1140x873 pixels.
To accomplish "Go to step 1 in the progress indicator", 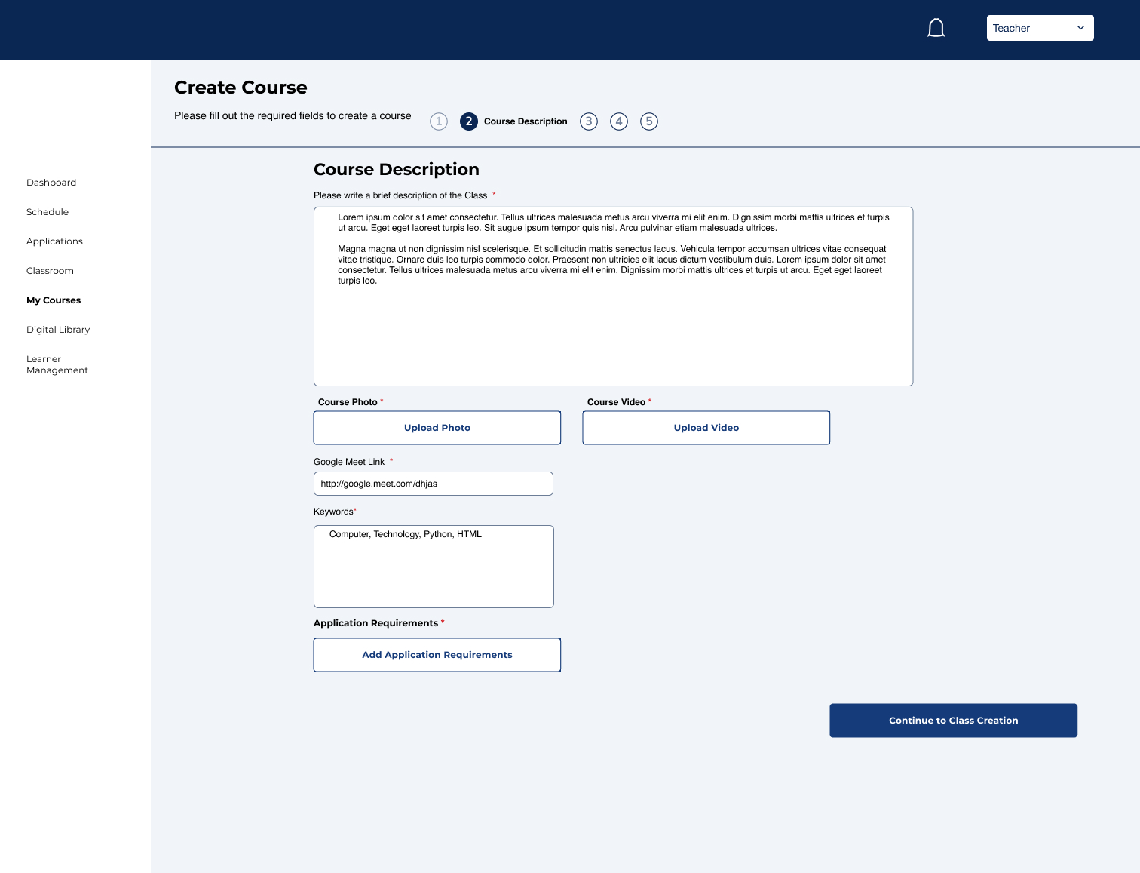I will point(439,121).
